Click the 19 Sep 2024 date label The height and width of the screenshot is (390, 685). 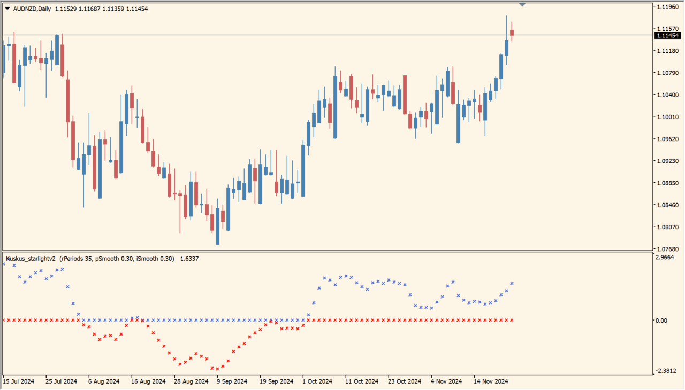(277, 381)
